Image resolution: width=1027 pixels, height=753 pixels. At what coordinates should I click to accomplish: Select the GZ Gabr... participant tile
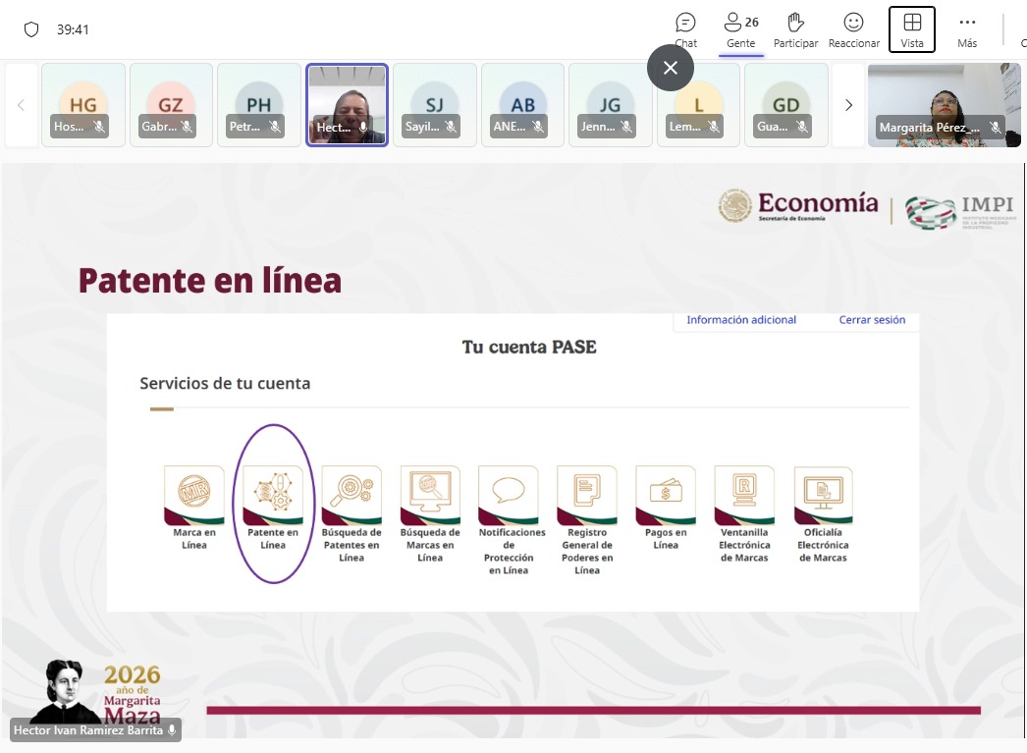coord(171,105)
